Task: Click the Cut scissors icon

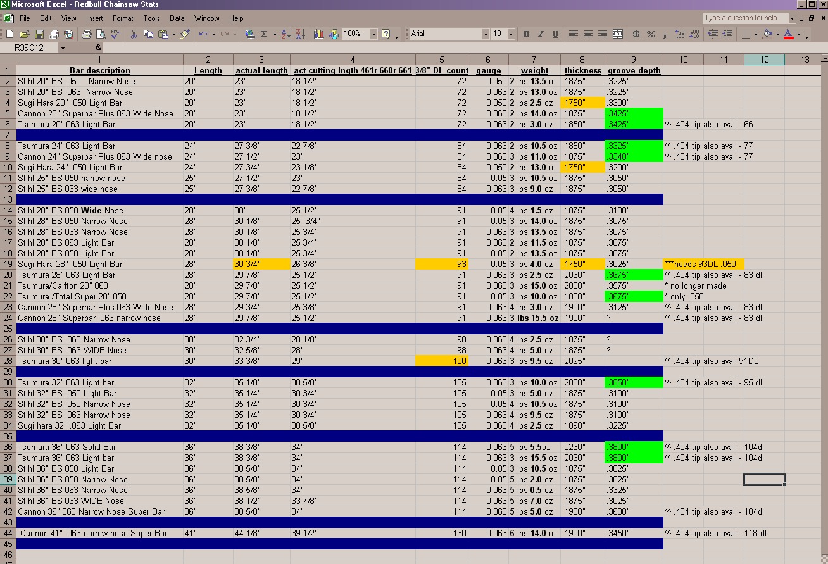Action: click(134, 34)
